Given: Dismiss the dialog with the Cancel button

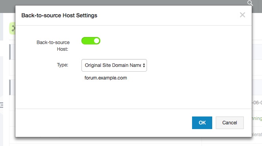Looking at the screenshot, I should point(230,123).
